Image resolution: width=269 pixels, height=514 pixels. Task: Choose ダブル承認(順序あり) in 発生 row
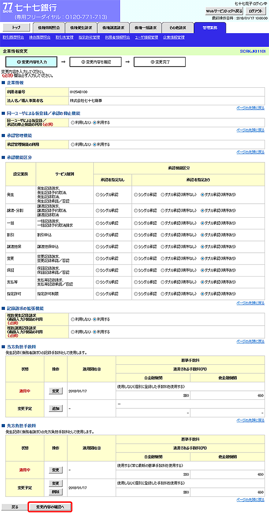(x=203, y=195)
